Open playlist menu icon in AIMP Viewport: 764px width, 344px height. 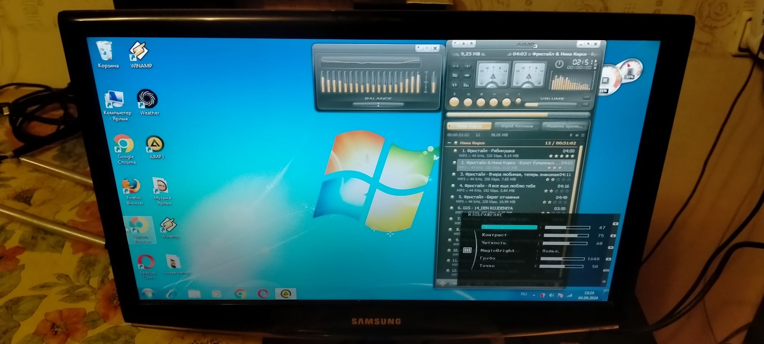click(x=583, y=135)
